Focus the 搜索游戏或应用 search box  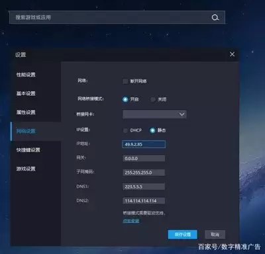point(117,17)
